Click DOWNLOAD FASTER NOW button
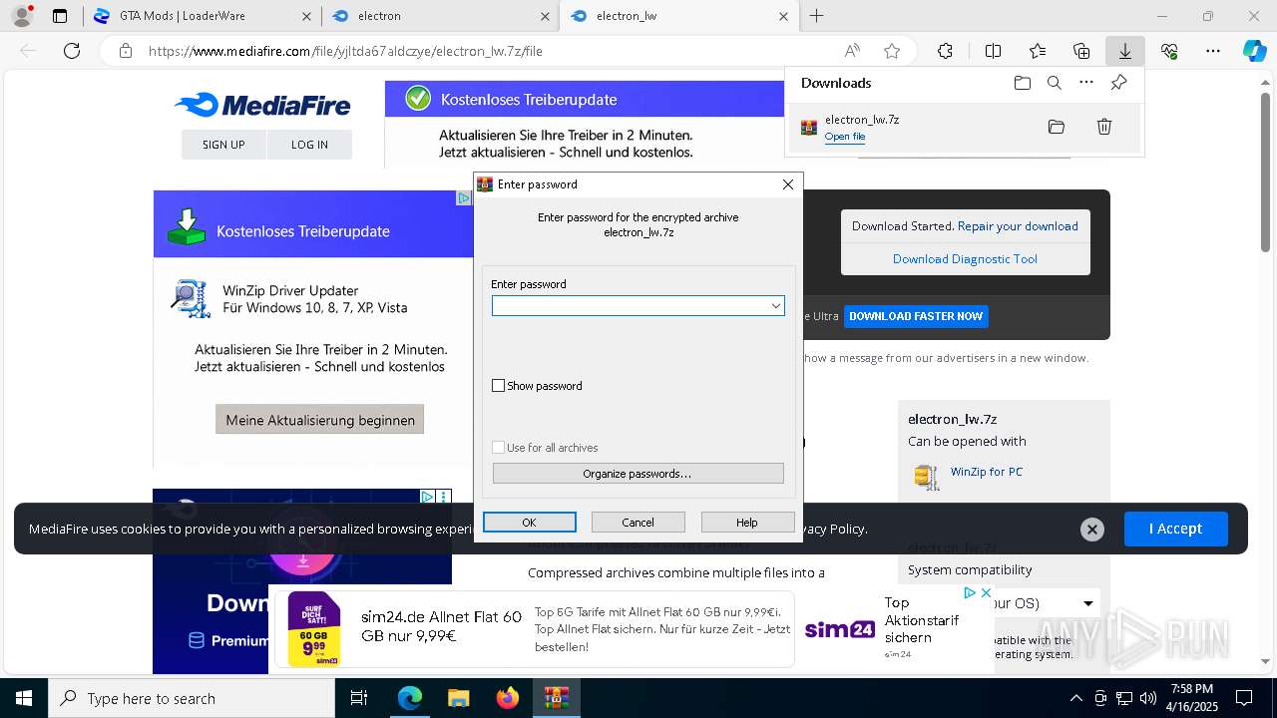Viewport: 1277px width, 718px height. (916, 316)
